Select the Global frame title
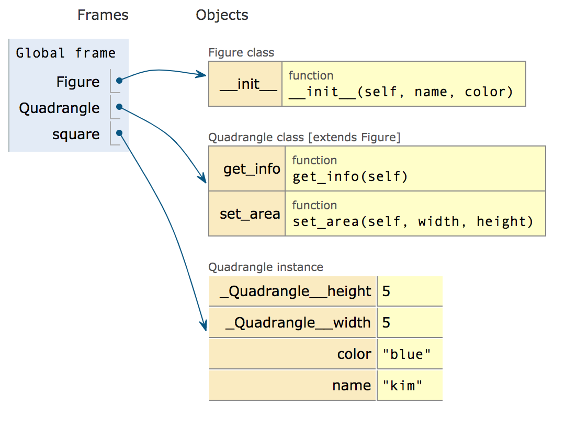 (x=65, y=53)
